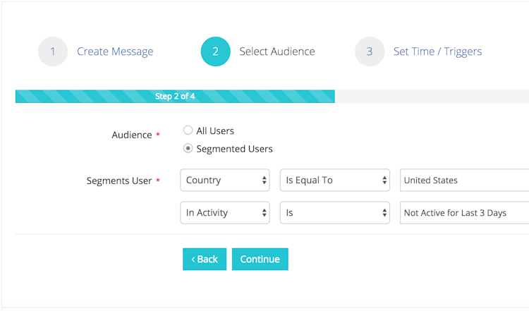Viewport: 529px width, 311px height.
Task: Select the Segmented Users radio option
Action: point(188,149)
